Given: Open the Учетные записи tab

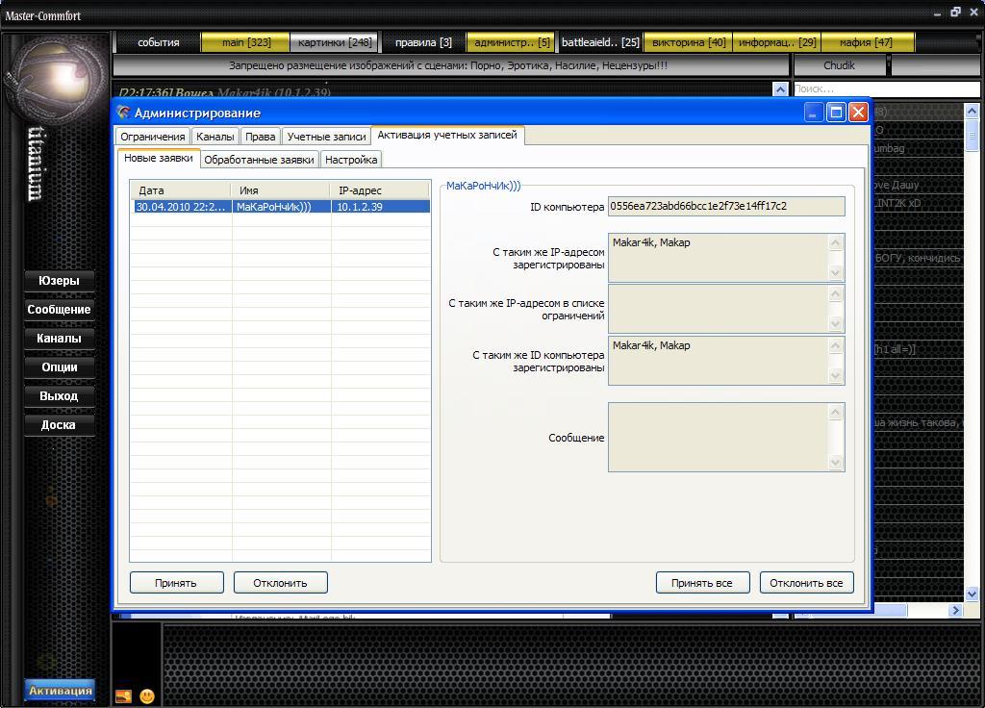Looking at the screenshot, I should pos(326,137).
